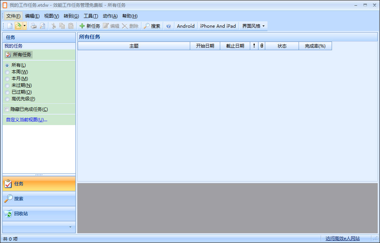This screenshot has height=243, width=380.
Task: Select the 所有(L) radio button
Action: click(7, 65)
